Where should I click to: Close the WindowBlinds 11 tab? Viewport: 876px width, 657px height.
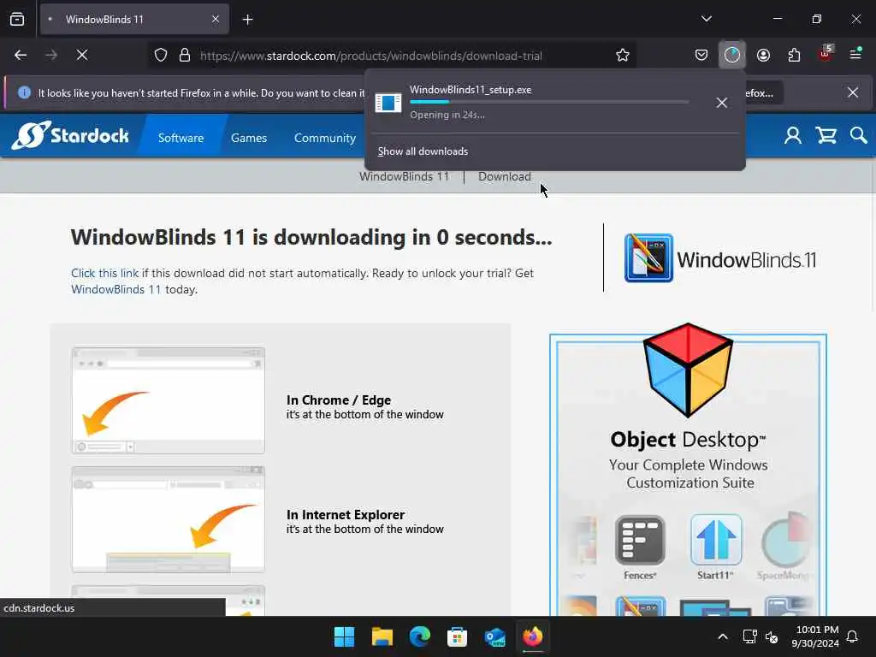click(x=215, y=20)
